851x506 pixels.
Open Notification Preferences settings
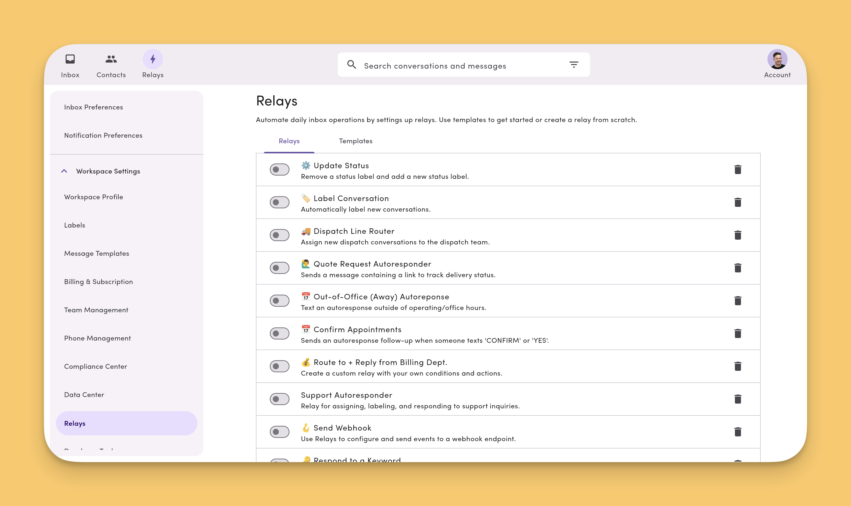(103, 135)
